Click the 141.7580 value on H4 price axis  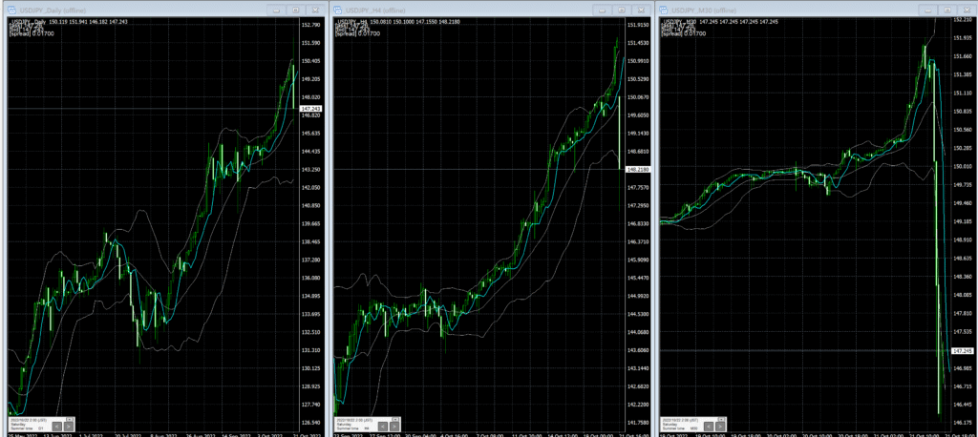pyautogui.click(x=638, y=423)
